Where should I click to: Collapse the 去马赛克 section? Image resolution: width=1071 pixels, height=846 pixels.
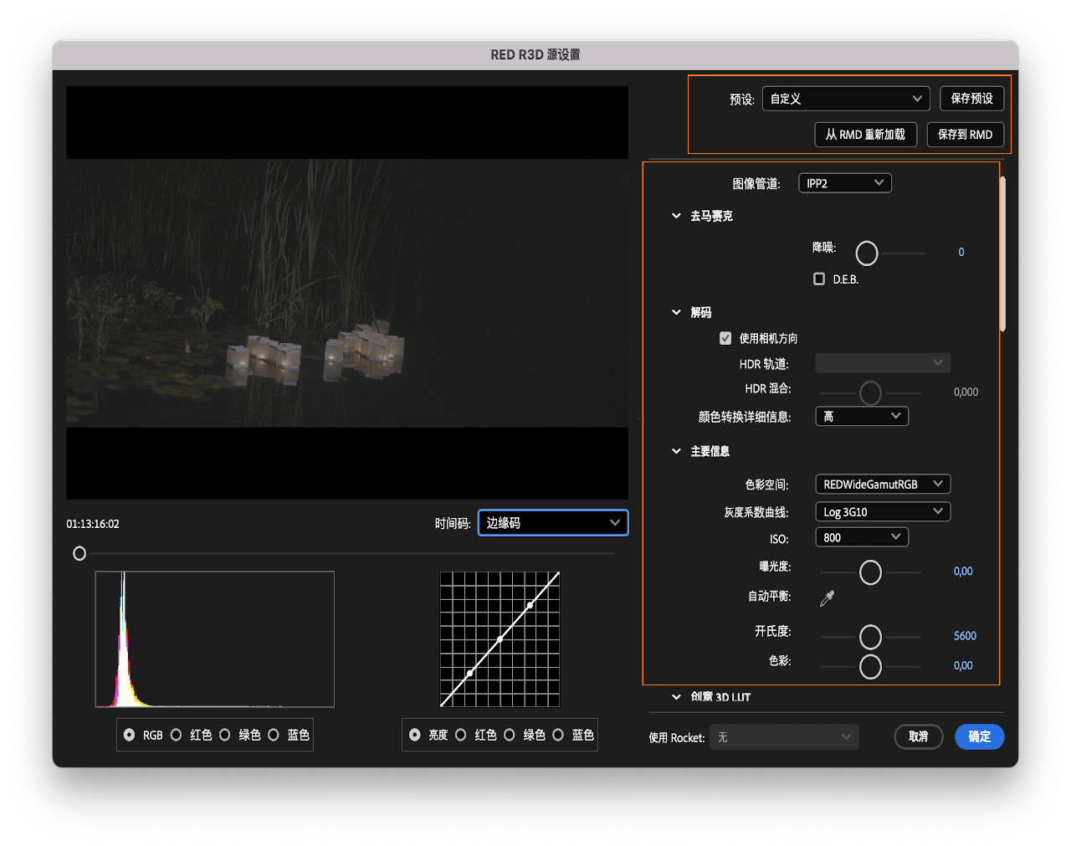676,215
